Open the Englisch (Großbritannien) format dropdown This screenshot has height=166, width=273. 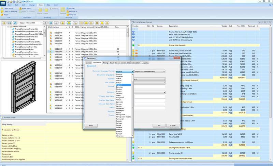click(150, 71)
